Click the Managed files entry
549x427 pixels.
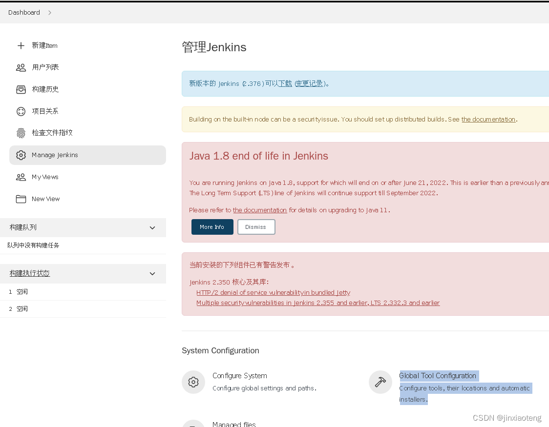pyautogui.click(x=234, y=424)
